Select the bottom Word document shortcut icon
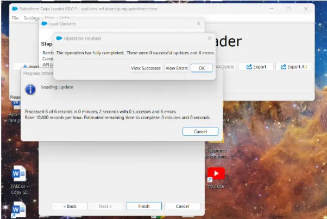 click(19, 209)
